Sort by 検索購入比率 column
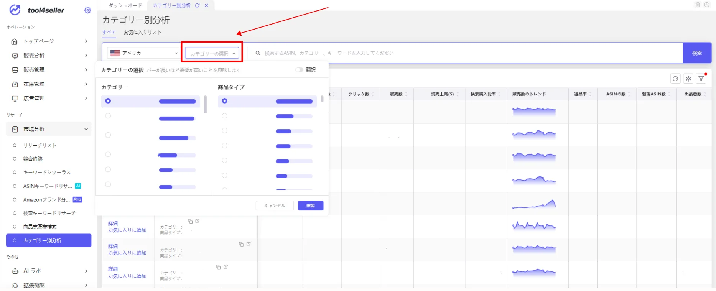The image size is (716, 291). click(x=499, y=94)
